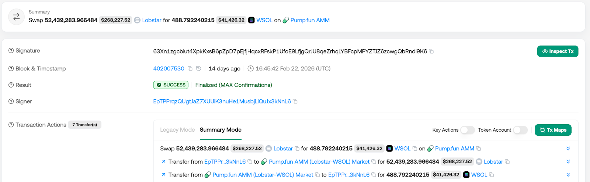Copy the block number 402007530
This screenshot has width=590, height=182.
(x=190, y=68)
